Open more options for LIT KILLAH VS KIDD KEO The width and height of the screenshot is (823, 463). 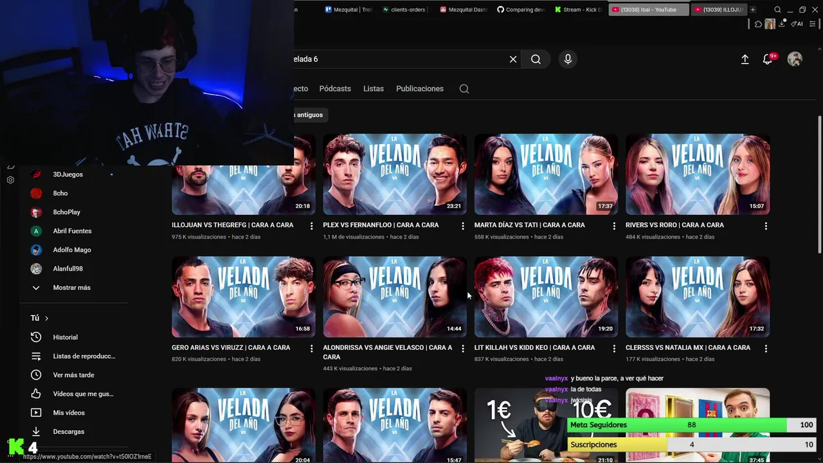614,349
